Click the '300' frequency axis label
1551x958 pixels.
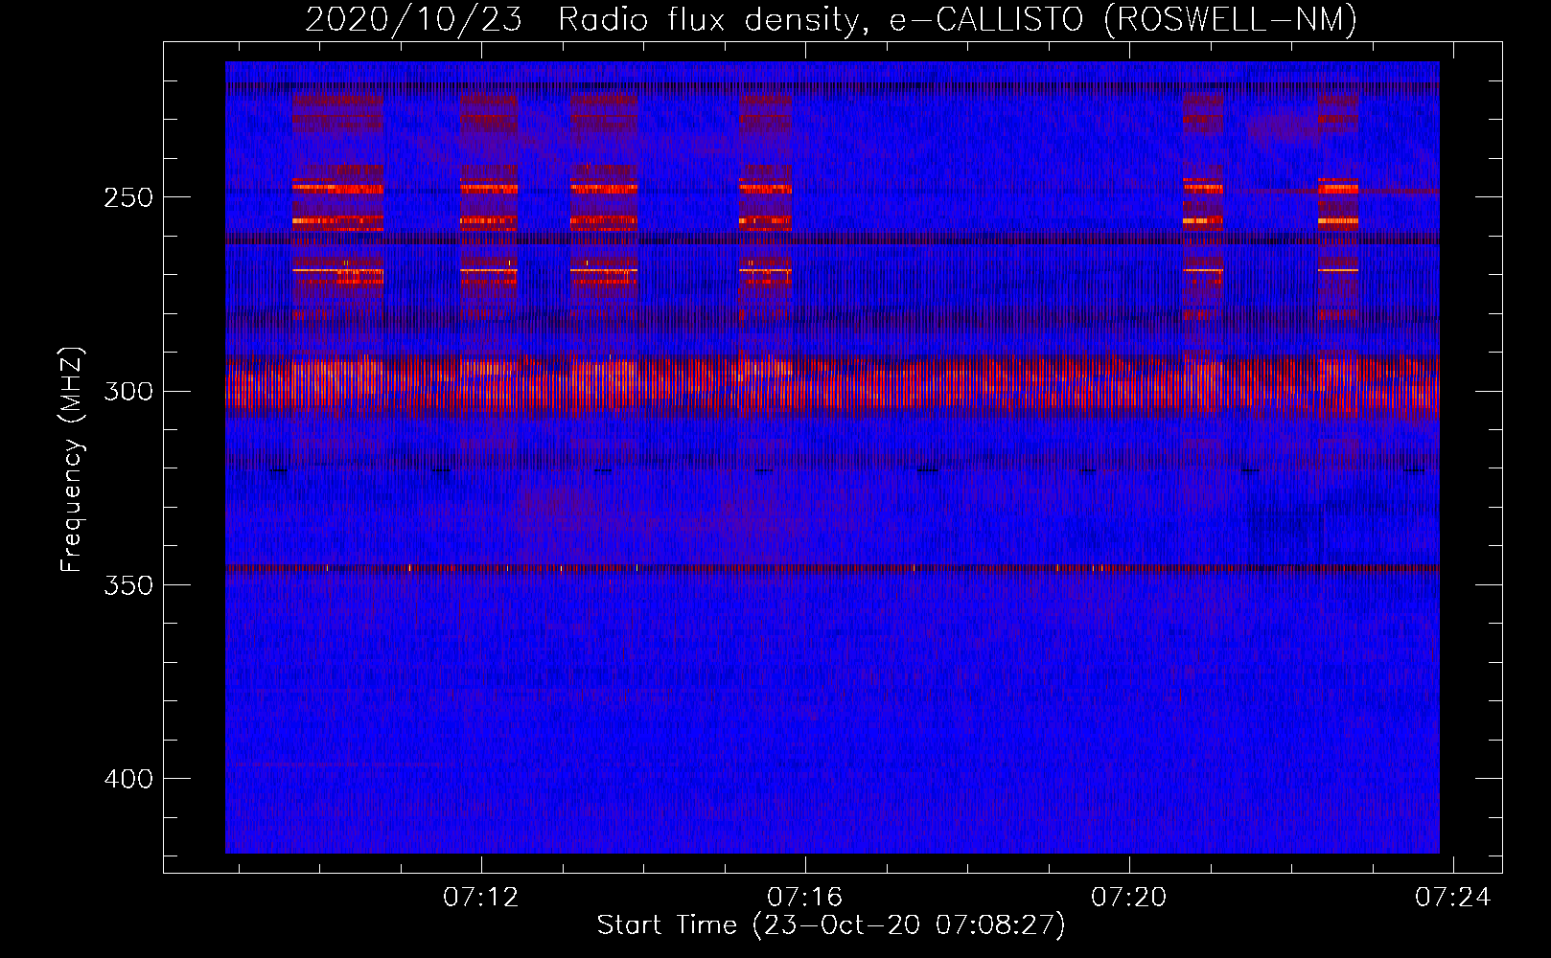pos(128,391)
